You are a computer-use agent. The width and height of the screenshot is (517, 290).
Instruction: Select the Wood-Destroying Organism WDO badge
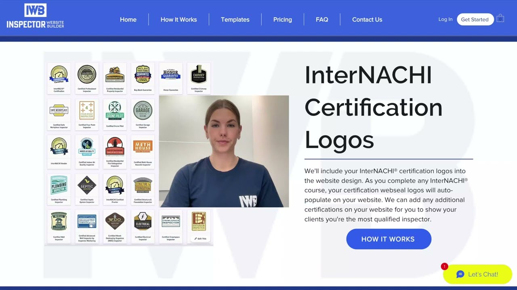point(115,226)
